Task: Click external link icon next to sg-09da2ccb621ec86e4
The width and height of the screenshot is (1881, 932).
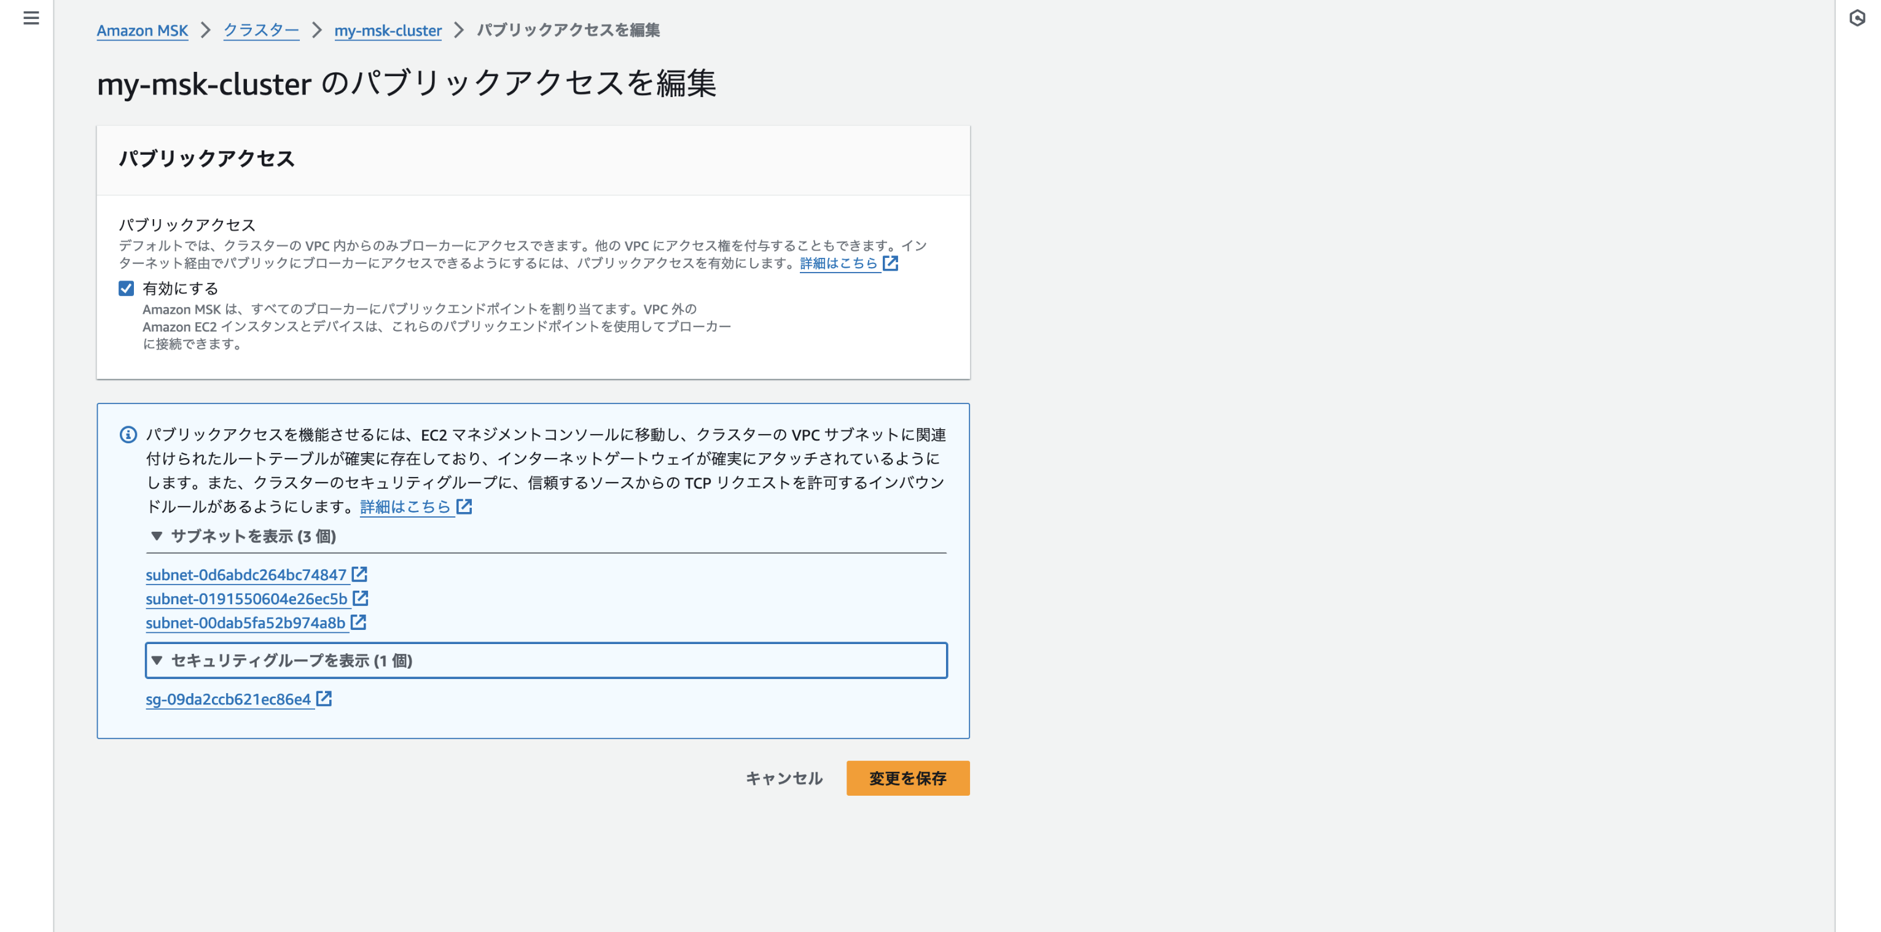Action: click(x=324, y=697)
